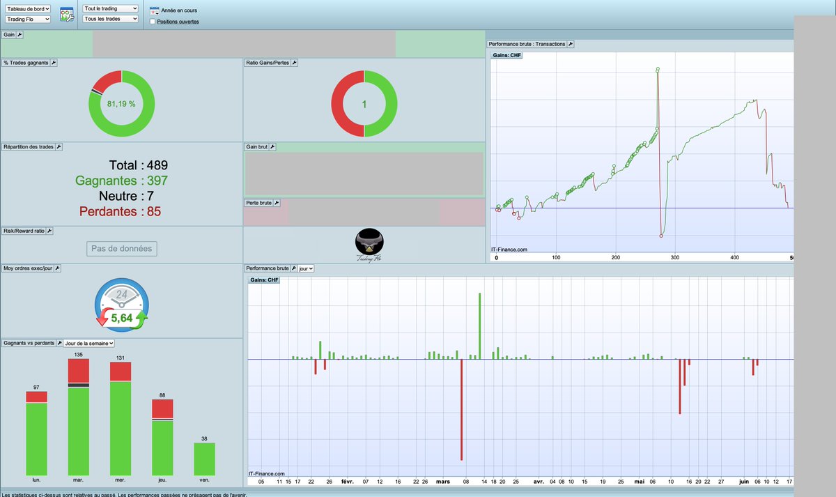The width and height of the screenshot is (836, 497).
Task: Click the Gagnantes : 397 text
Action: pyautogui.click(x=121, y=181)
